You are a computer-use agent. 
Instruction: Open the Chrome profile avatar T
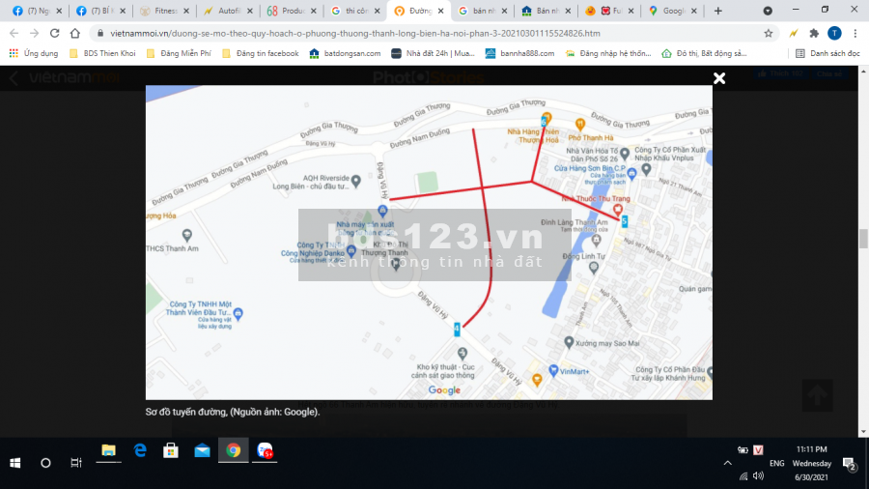[x=834, y=33]
